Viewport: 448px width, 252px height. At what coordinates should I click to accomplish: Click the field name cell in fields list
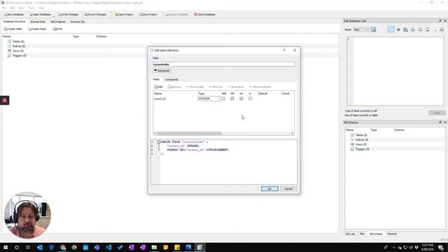[175, 99]
